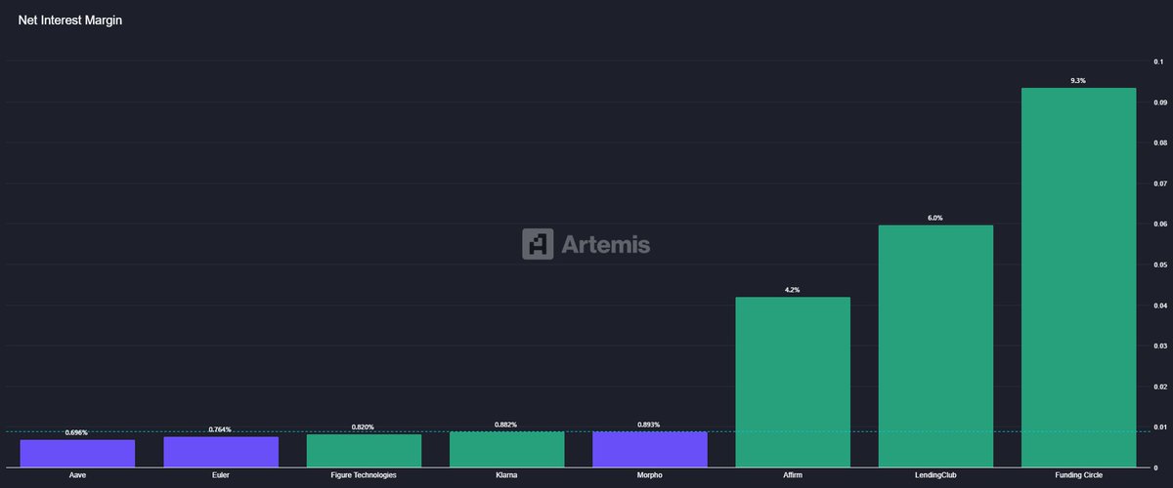Screen dimensions: 1173x488
Task: Click the Klarna axis label
Action: click(x=506, y=475)
